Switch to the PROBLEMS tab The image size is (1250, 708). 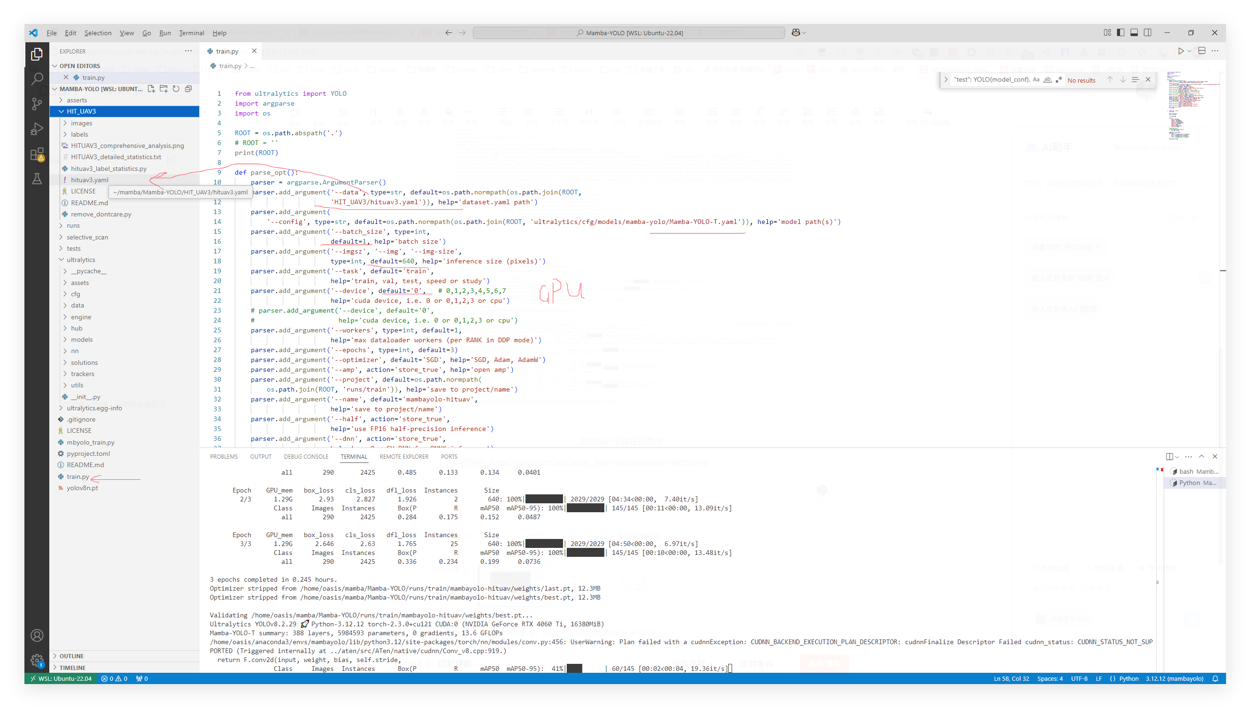tap(224, 456)
